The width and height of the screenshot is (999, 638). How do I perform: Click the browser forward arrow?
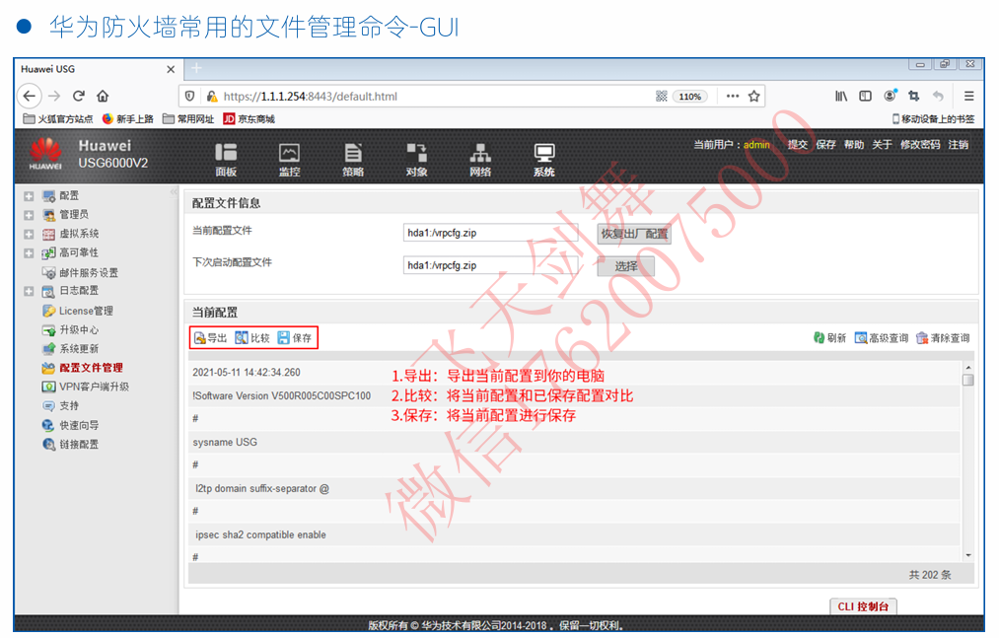[x=55, y=97]
